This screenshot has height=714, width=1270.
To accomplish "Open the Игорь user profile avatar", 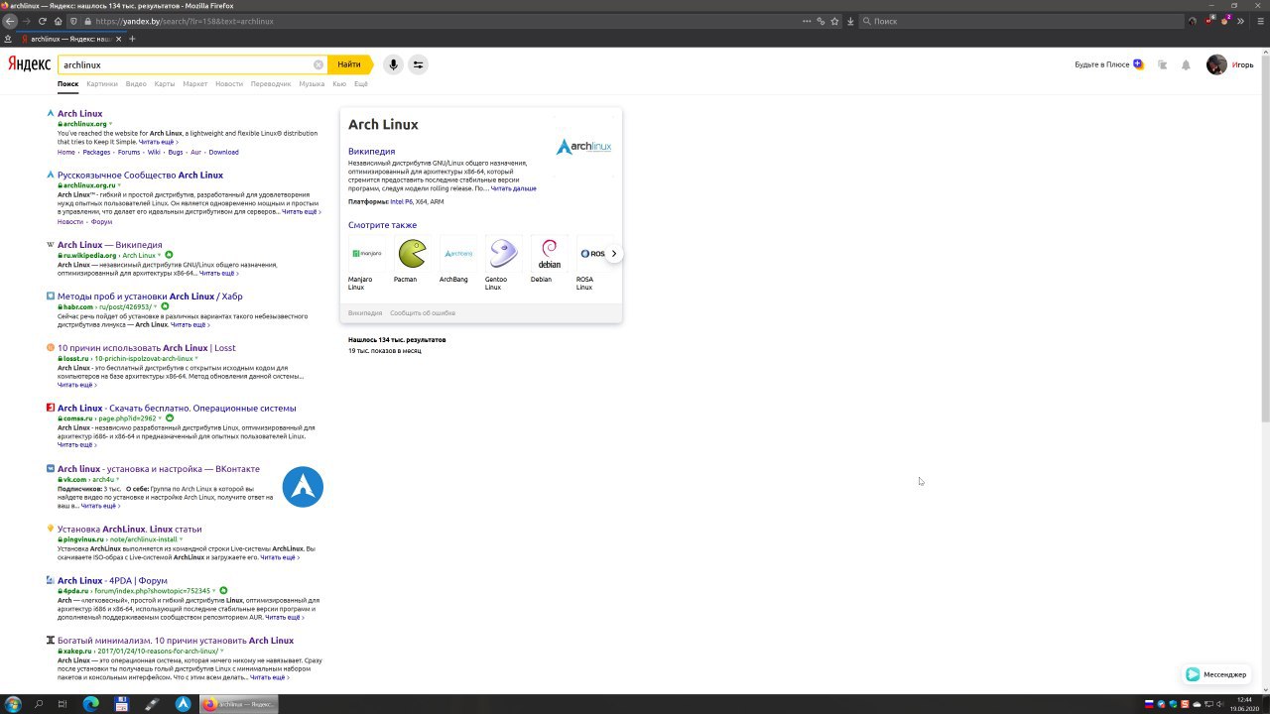I will click(x=1216, y=64).
